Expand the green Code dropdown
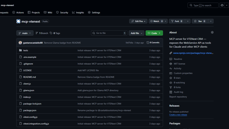The height and width of the screenshot is (129, 229). (154, 33)
